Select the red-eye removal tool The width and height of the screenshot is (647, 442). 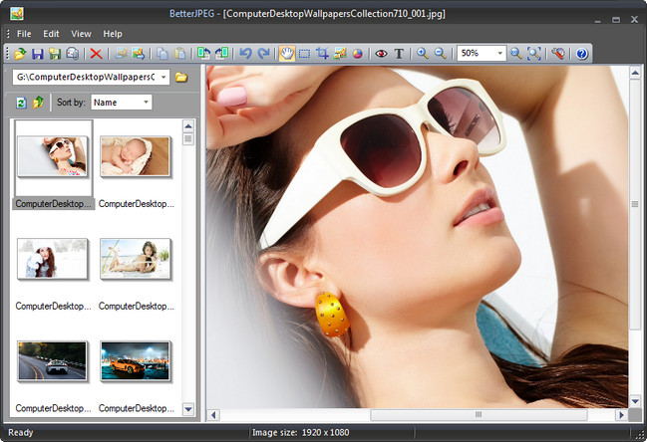(x=380, y=54)
